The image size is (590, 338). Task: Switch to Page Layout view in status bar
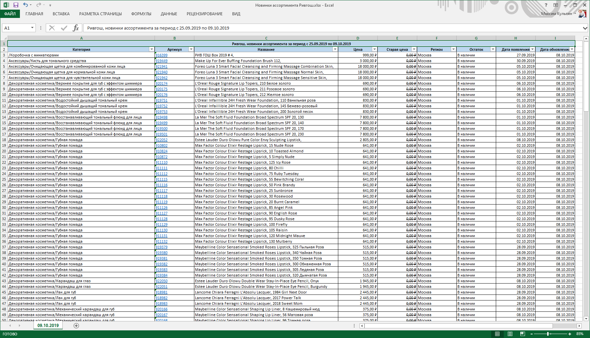[510, 334]
